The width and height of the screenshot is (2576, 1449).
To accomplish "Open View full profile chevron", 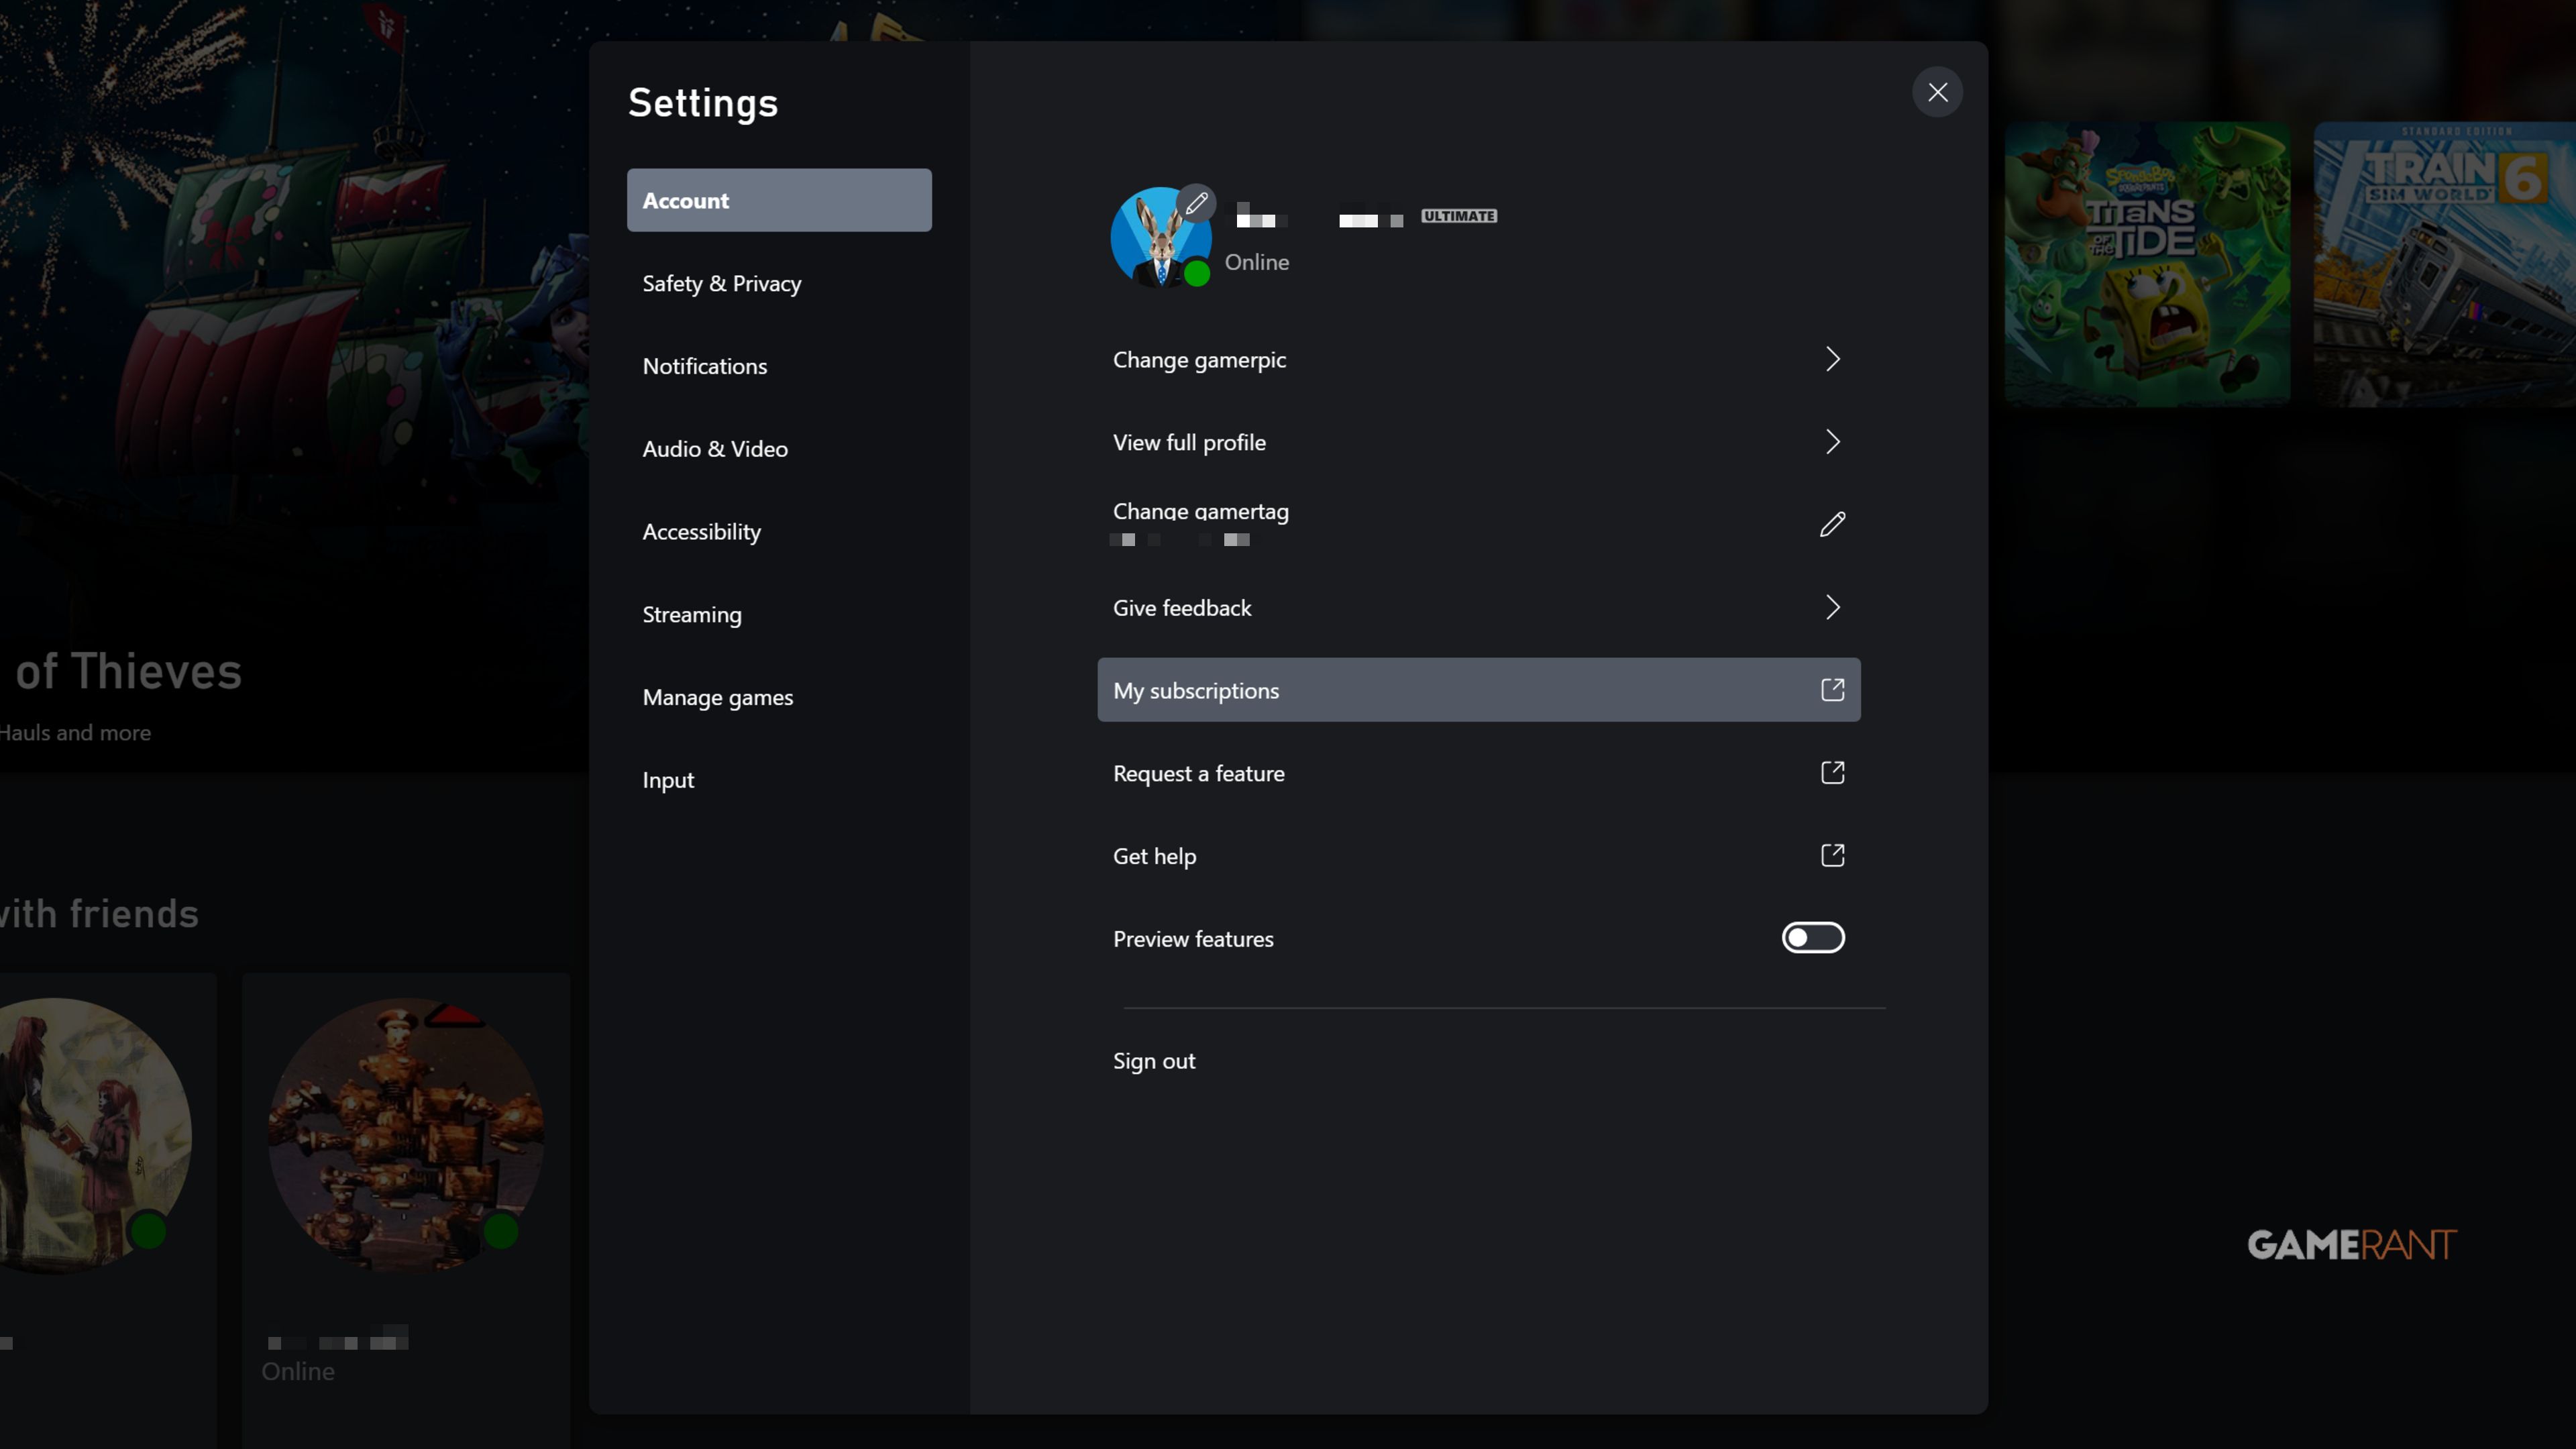I will coord(1832,442).
